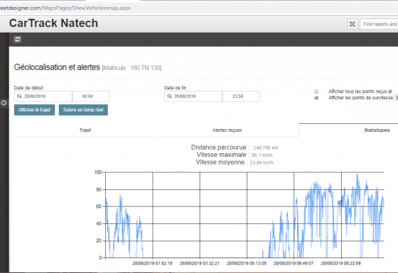Click chart time label 28/08/2019 01:52:18
This screenshot has width=398, height=273.
[x=152, y=263]
